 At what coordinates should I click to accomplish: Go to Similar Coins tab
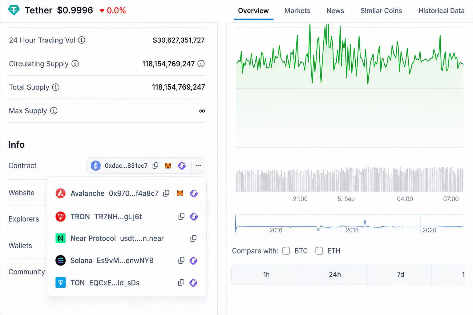(x=381, y=11)
